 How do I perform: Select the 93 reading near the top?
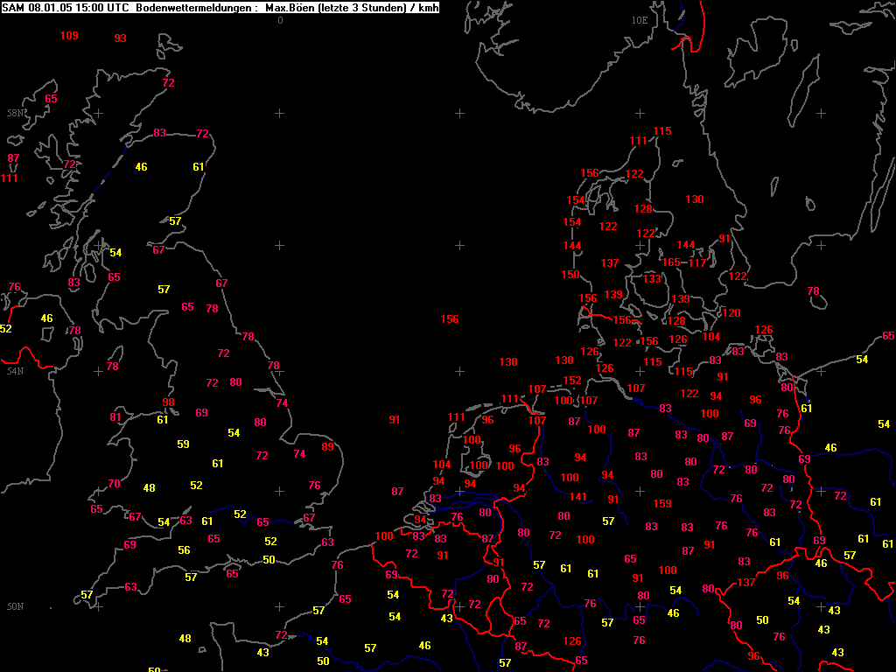tap(120, 38)
